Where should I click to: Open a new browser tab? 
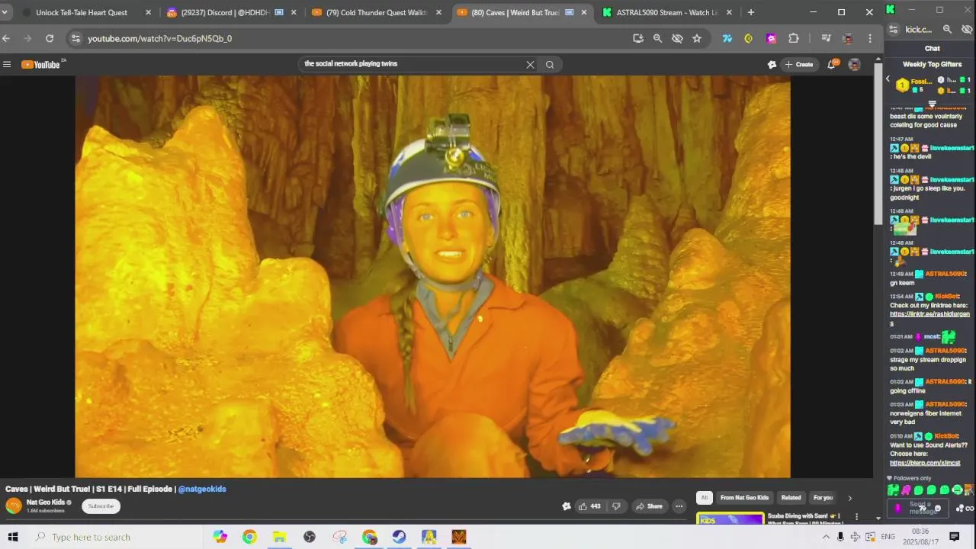[751, 12]
